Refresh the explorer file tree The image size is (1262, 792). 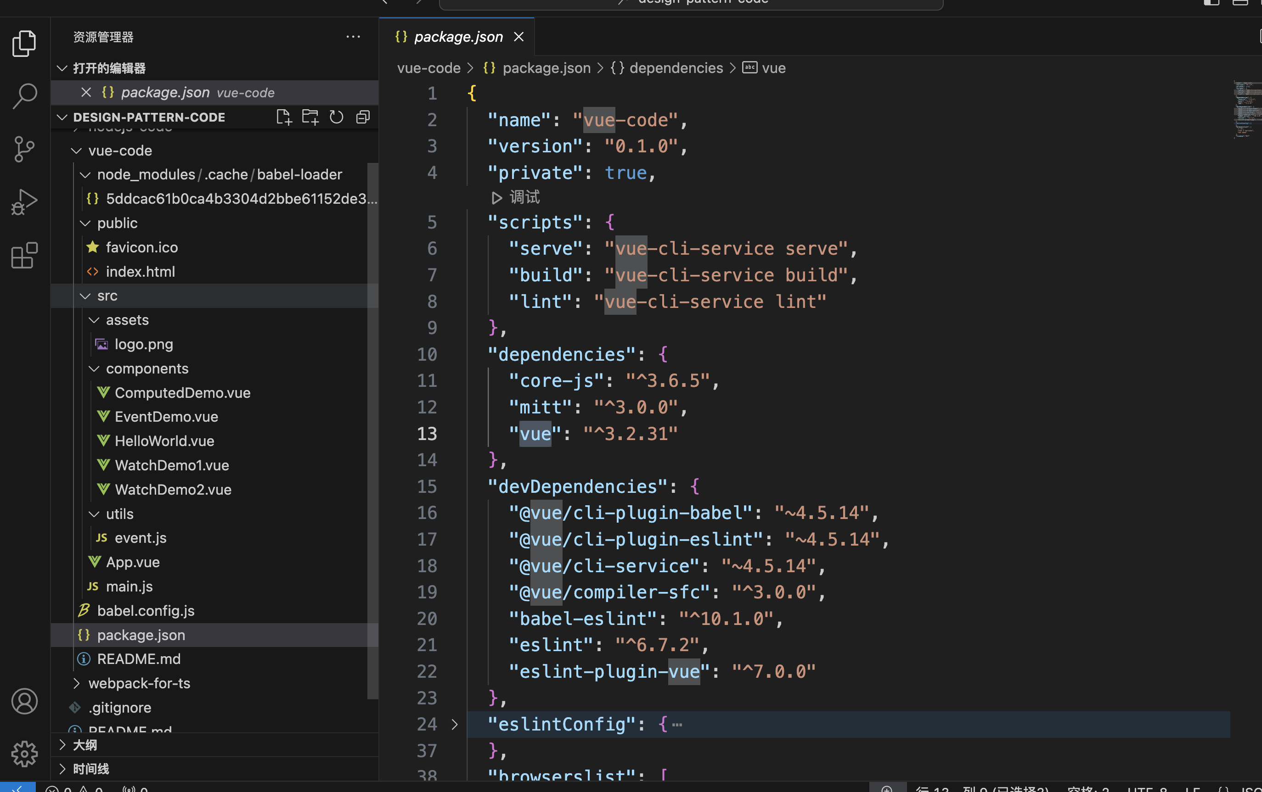337,117
